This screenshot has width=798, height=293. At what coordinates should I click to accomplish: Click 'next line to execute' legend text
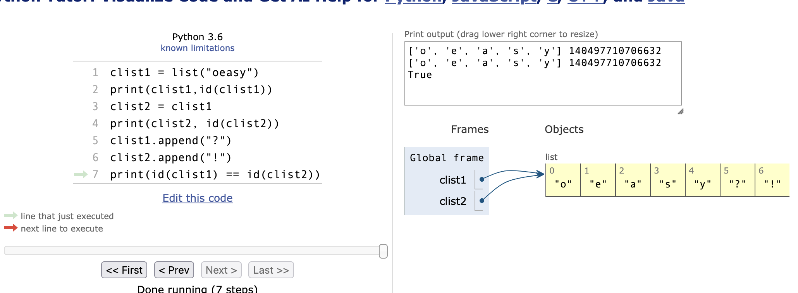point(62,228)
